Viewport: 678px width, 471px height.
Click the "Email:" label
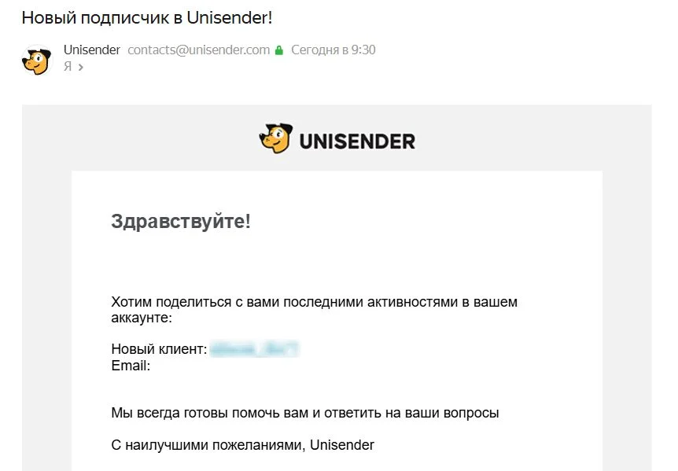tap(131, 366)
